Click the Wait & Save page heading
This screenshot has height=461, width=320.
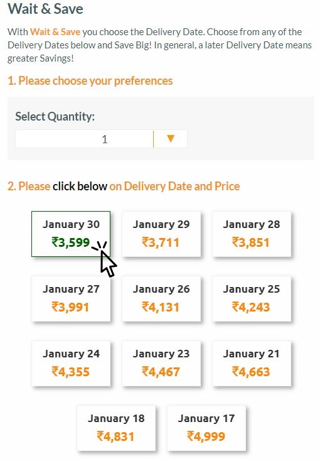click(x=45, y=9)
